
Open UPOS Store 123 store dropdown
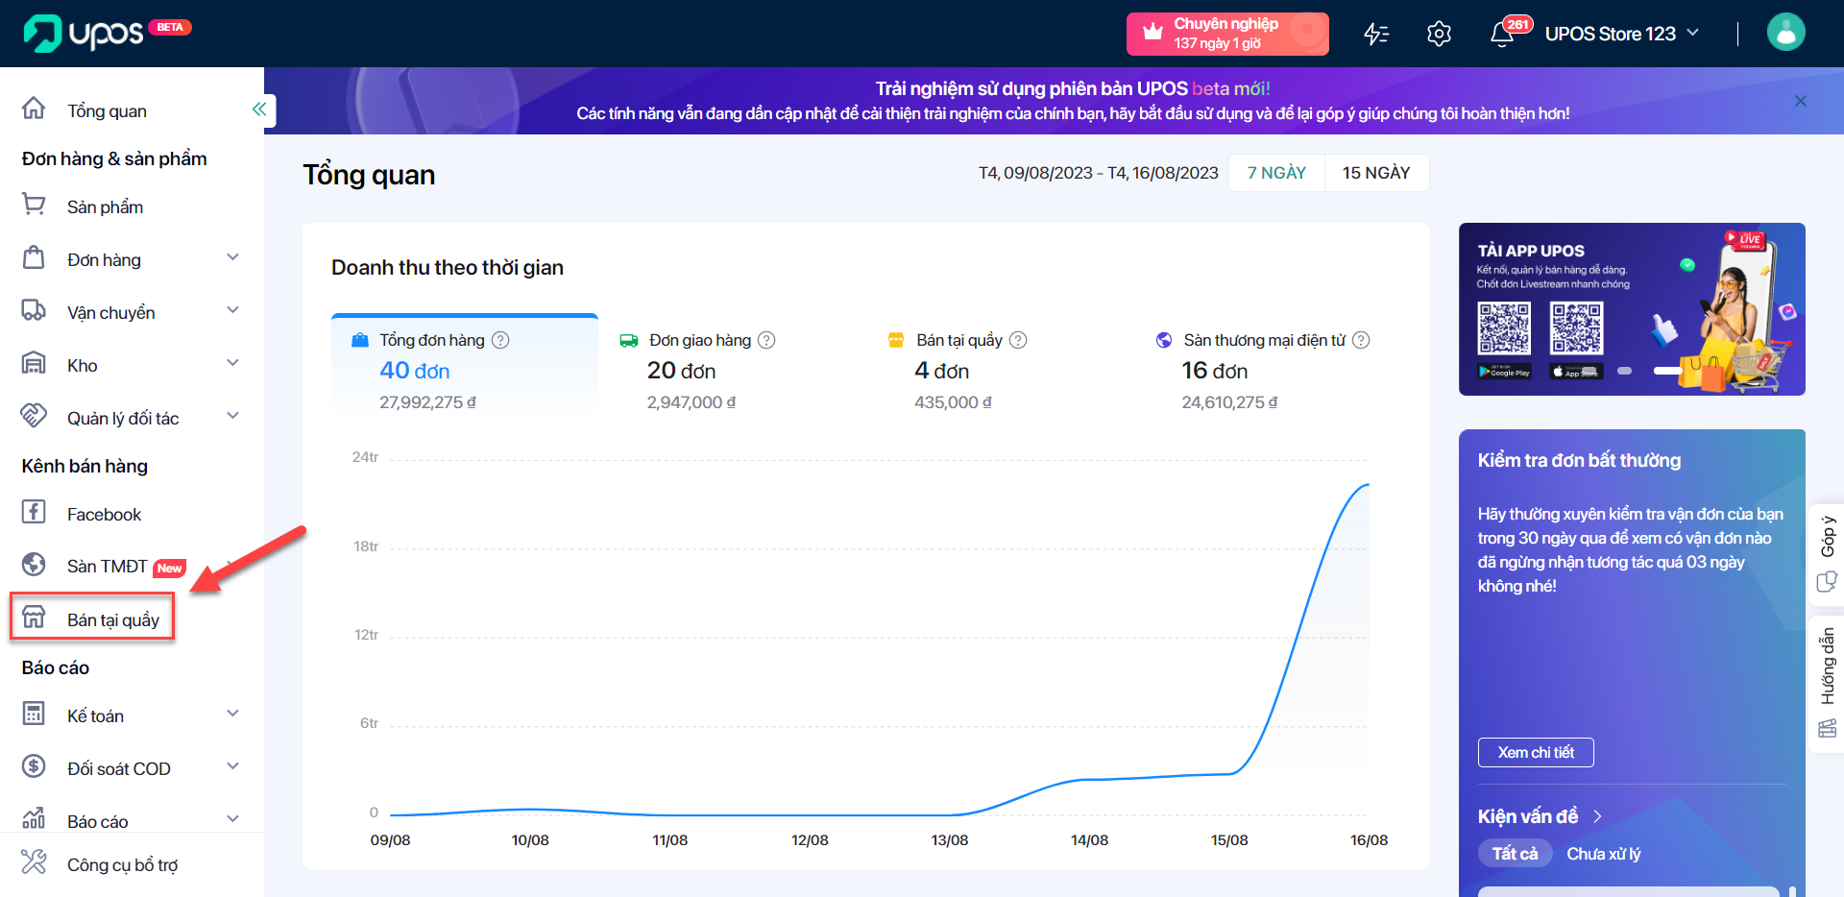1621,34
